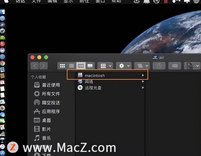Expand the 网络 row arrow
The width and height of the screenshot is (201, 156).
click(143, 81)
